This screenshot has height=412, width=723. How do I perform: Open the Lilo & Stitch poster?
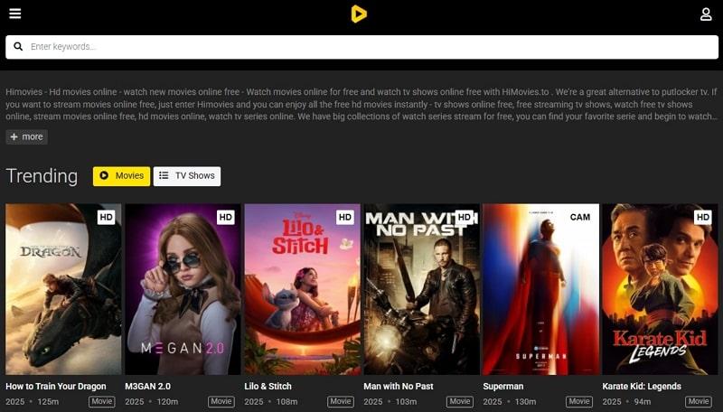click(302, 289)
